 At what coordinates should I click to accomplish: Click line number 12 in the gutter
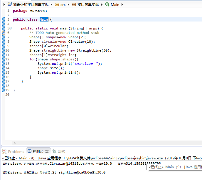(x=7, y=59)
